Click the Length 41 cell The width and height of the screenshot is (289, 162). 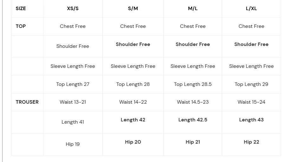click(73, 122)
